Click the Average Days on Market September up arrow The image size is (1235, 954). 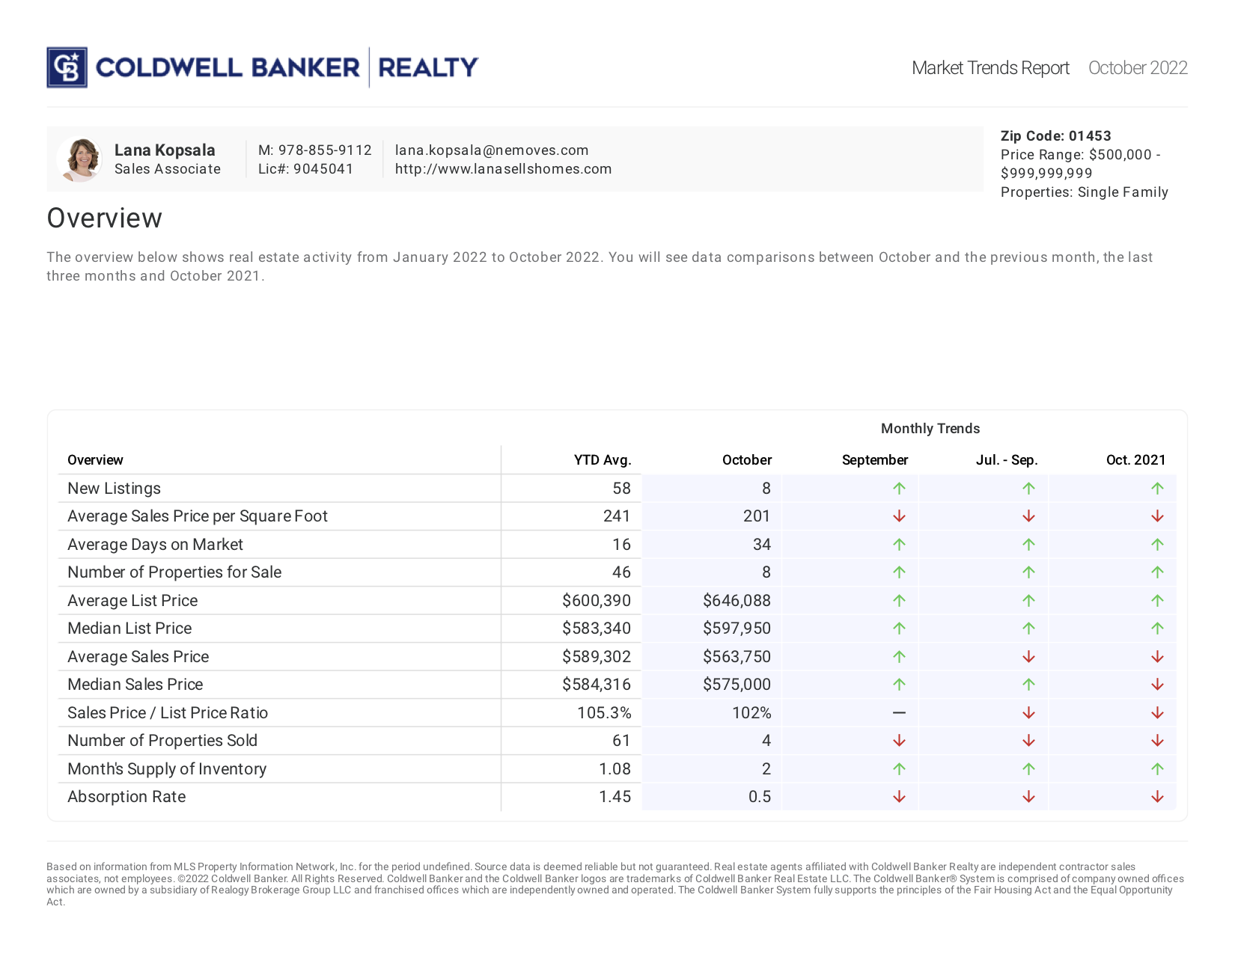point(899,545)
